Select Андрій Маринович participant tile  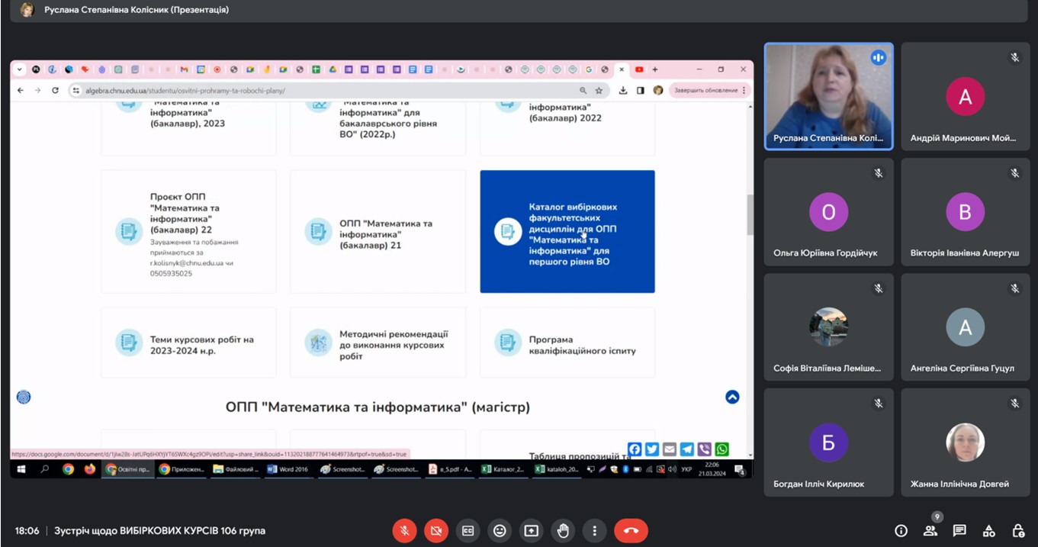(965, 95)
